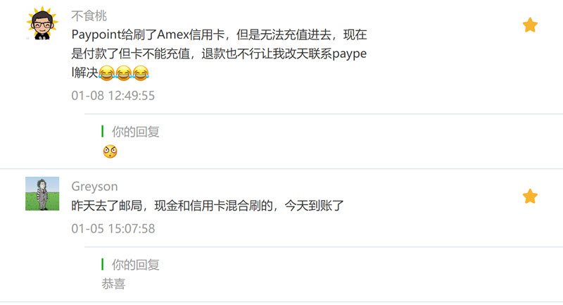Click the username 不食桃

point(89,15)
